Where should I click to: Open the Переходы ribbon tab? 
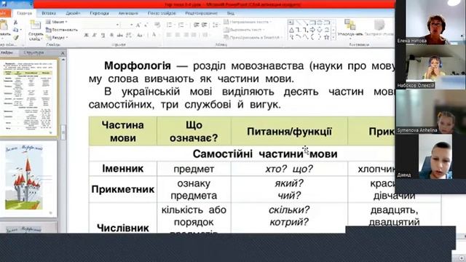click(x=99, y=13)
